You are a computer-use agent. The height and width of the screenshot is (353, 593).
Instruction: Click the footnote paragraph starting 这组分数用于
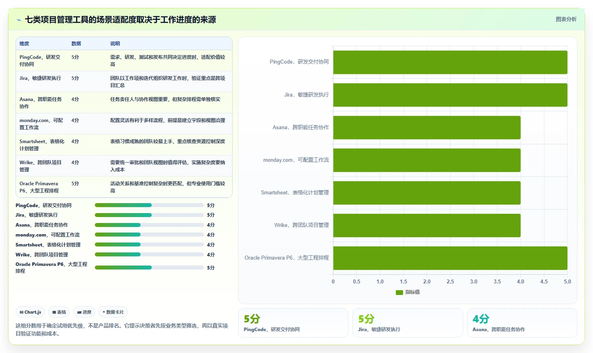(x=122, y=330)
